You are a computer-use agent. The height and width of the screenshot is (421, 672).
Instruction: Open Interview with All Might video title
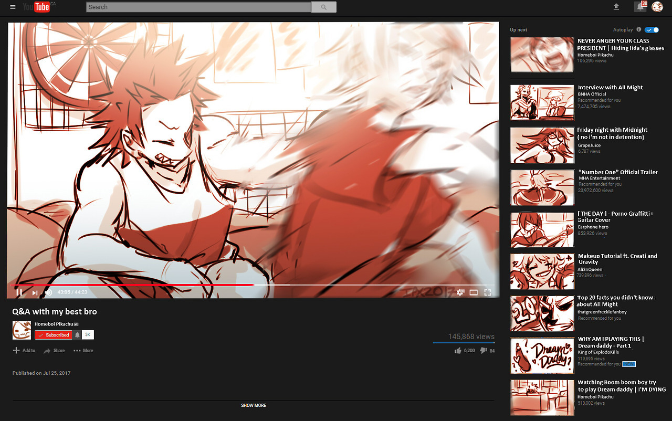[610, 88]
